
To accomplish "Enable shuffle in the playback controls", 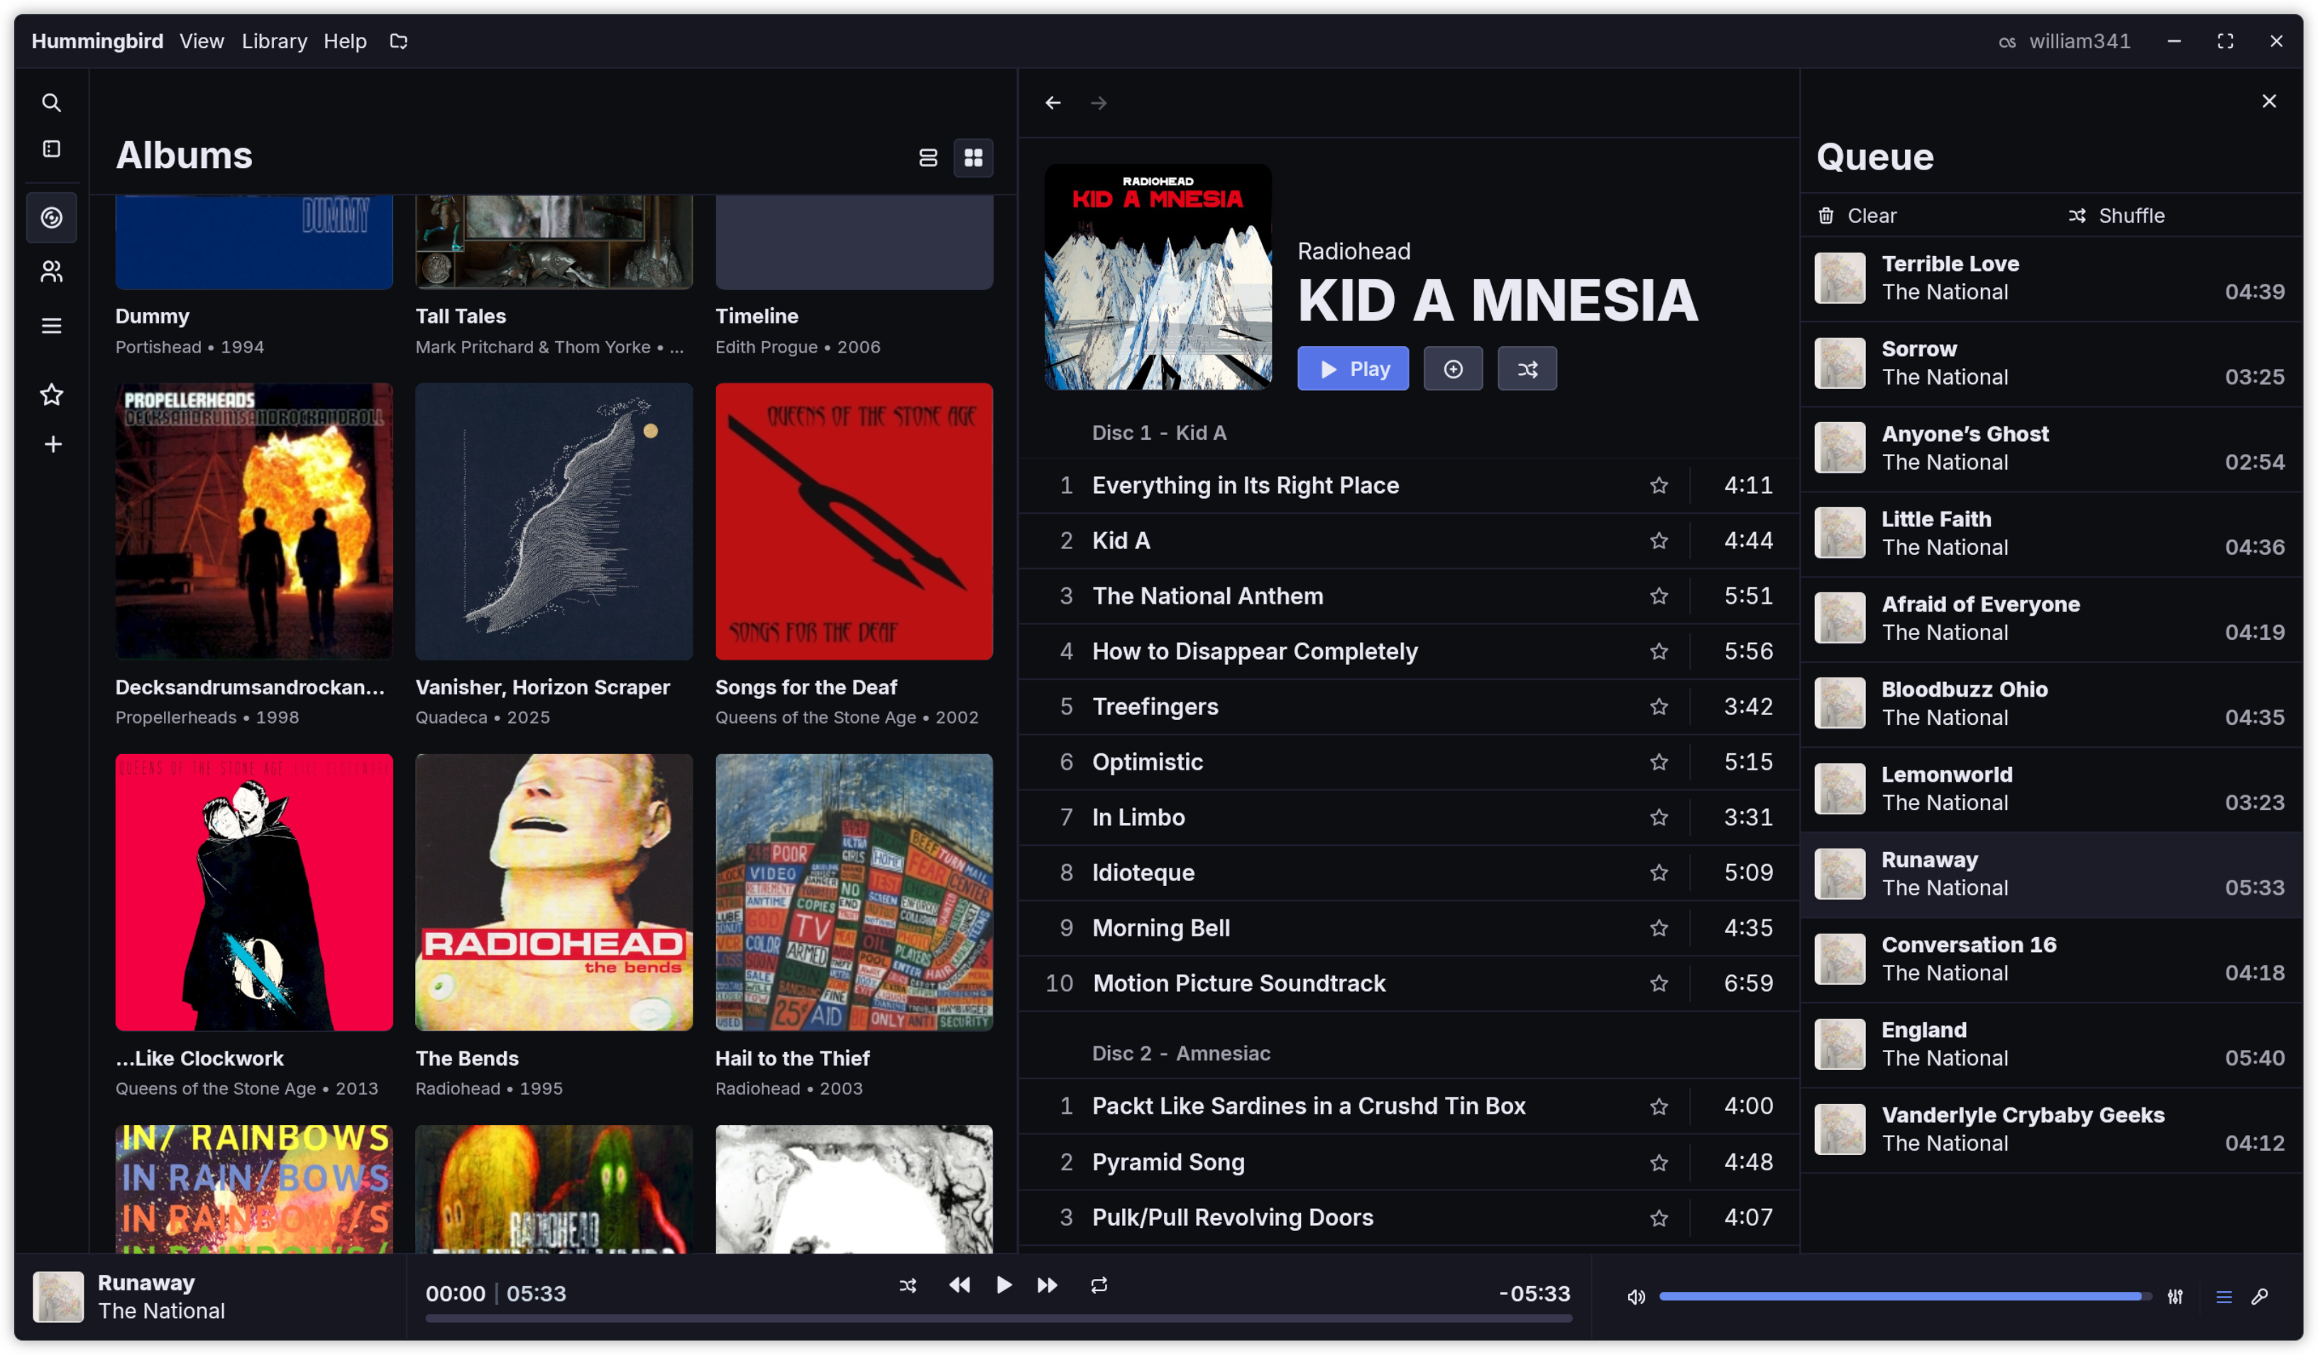I will [908, 1285].
